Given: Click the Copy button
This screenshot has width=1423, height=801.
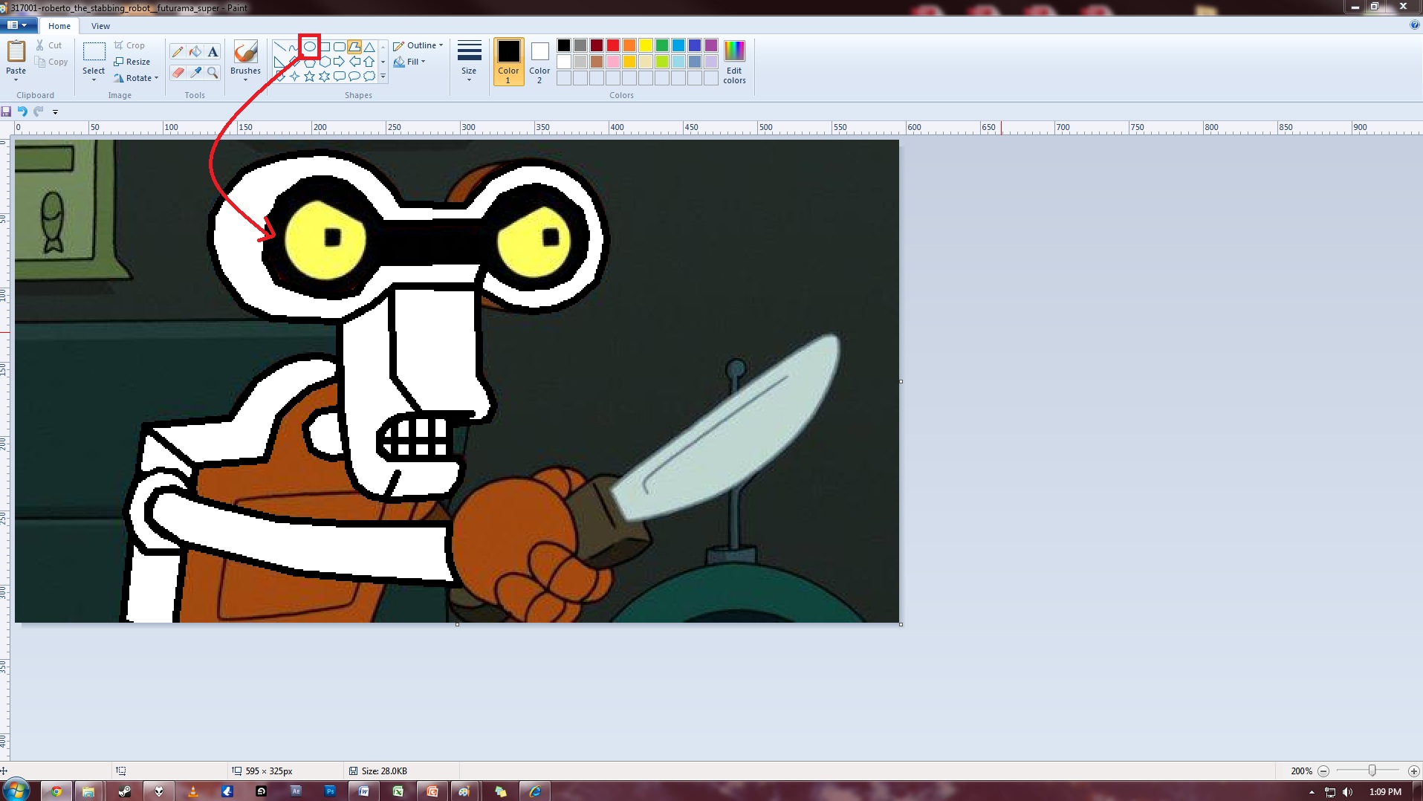Looking at the screenshot, I should click(x=51, y=62).
